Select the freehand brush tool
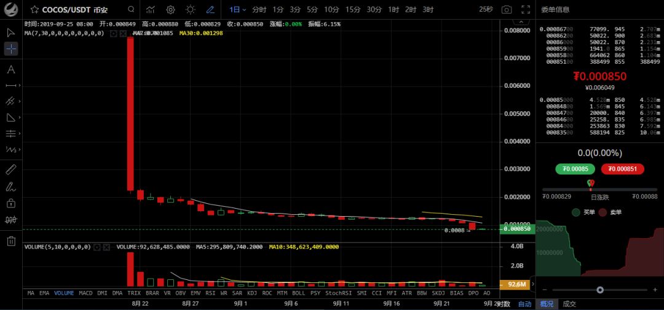The height and width of the screenshot is (310, 664). 11,187
